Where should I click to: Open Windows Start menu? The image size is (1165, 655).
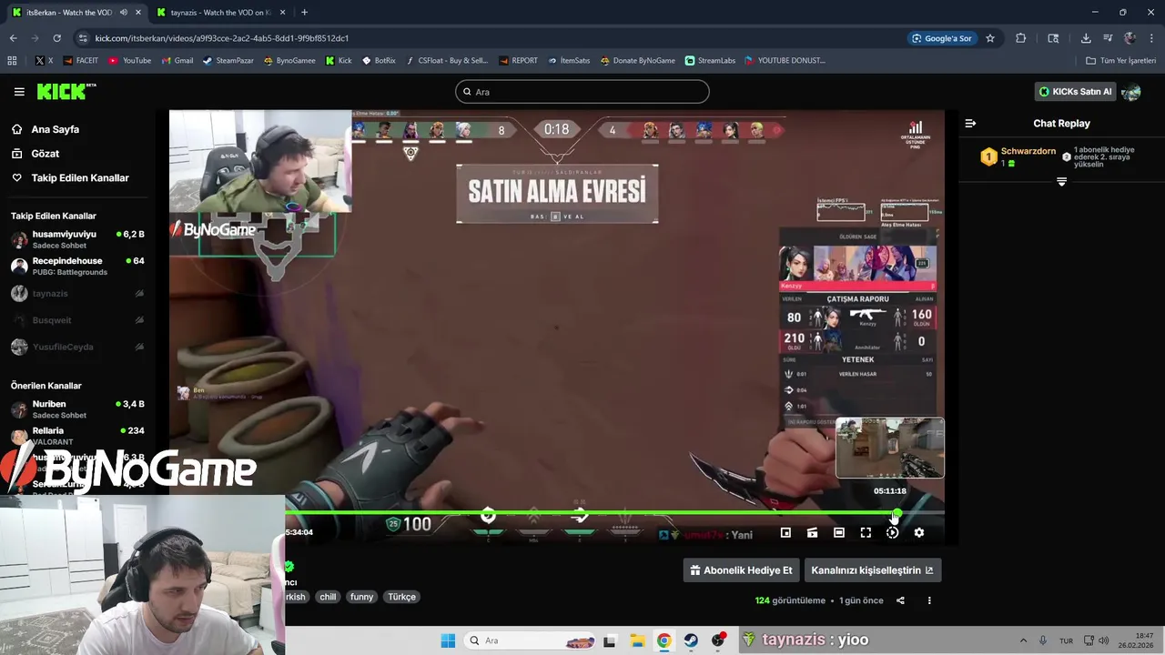tap(448, 640)
